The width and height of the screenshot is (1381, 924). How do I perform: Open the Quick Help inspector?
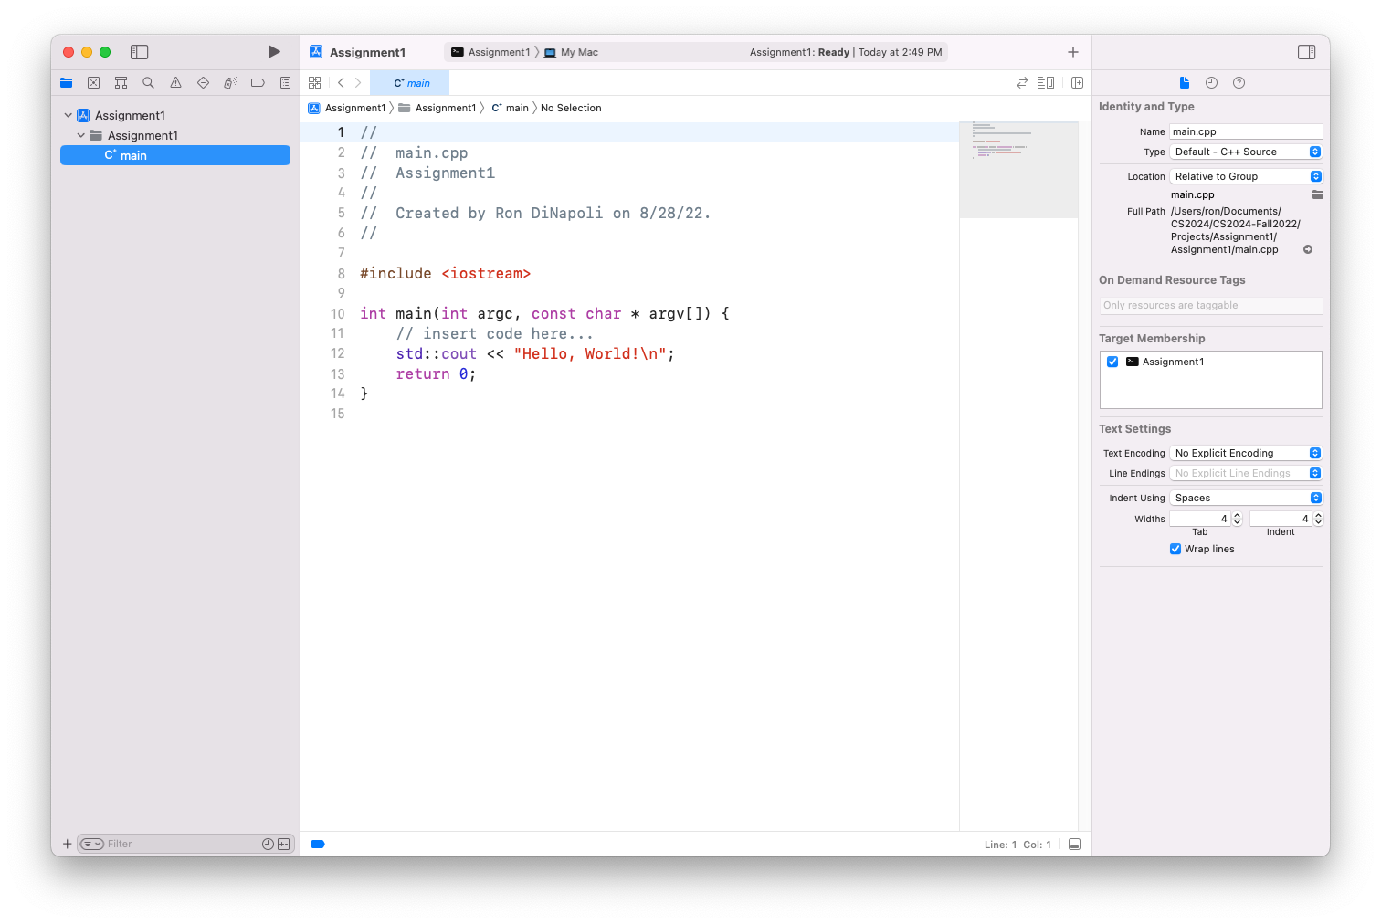click(x=1239, y=83)
